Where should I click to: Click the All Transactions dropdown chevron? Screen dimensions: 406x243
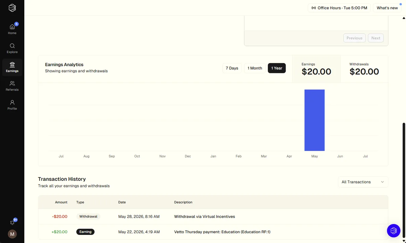[x=382, y=182]
